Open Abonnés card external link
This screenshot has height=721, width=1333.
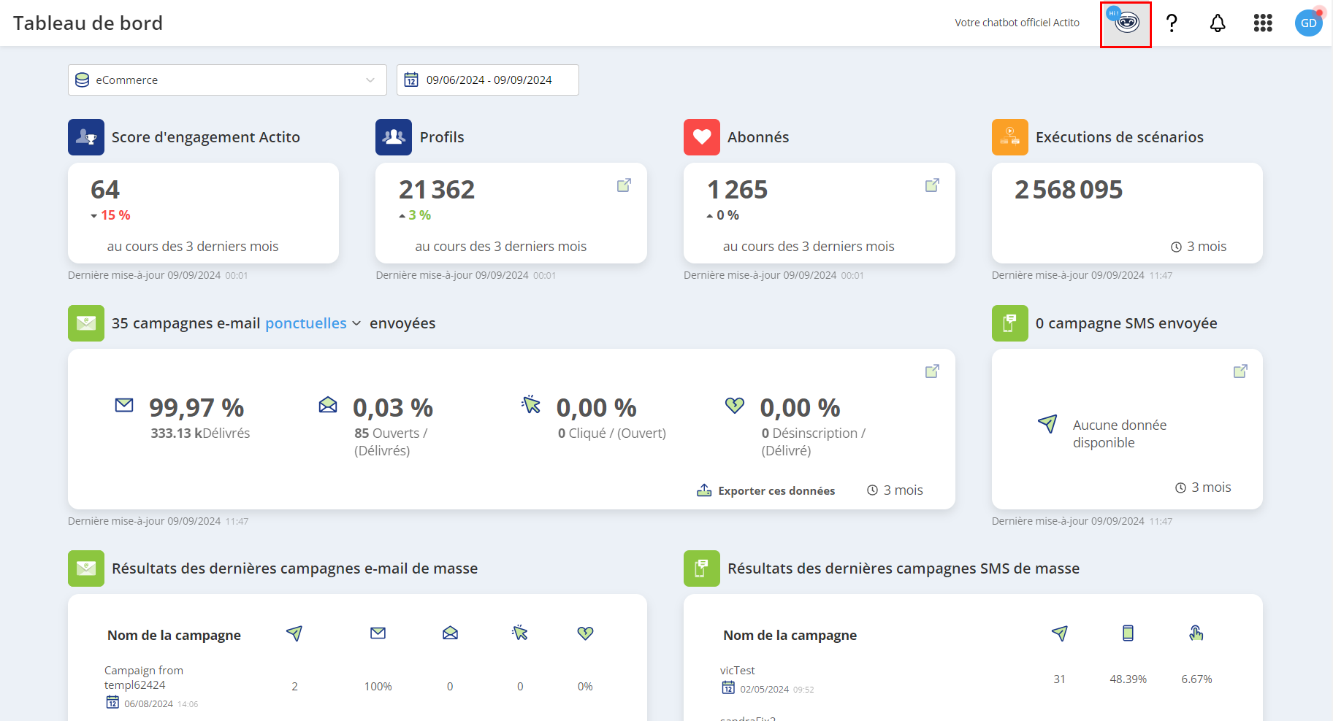pyautogui.click(x=932, y=185)
